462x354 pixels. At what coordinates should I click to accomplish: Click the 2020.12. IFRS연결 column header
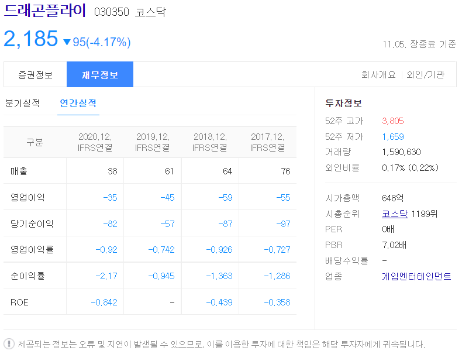pyautogui.click(x=95, y=142)
